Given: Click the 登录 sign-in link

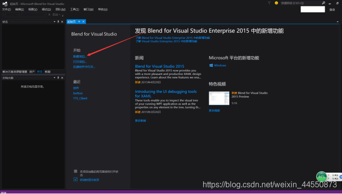Looking at the screenshot, I should 332,9.
